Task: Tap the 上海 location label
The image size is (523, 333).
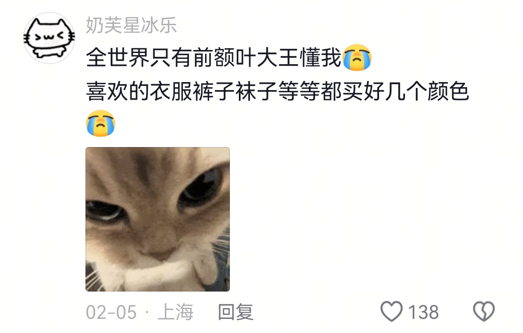Action: [x=176, y=312]
